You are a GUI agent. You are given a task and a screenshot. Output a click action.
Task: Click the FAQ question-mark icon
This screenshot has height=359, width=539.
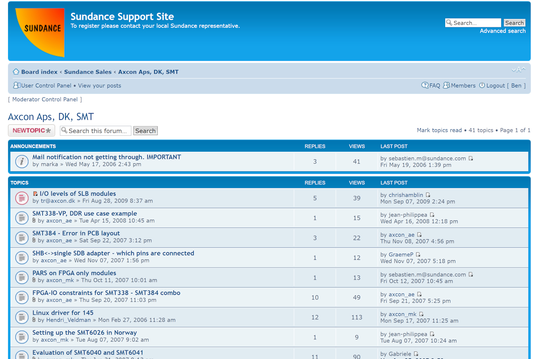425,85
